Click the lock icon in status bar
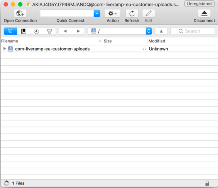 point(207,183)
